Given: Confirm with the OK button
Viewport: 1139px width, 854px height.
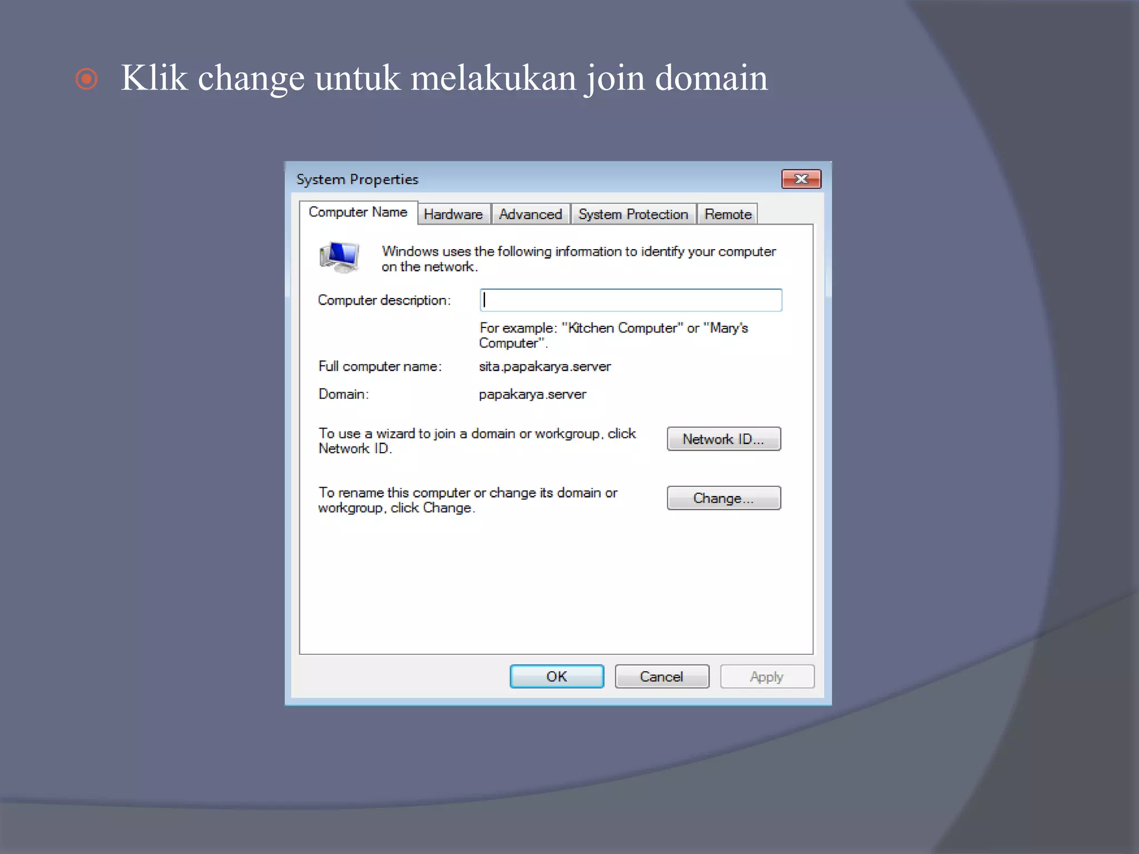Looking at the screenshot, I should point(557,677).
